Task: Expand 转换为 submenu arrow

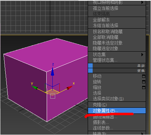Action: pyautogui.click(x=143, y=134)
